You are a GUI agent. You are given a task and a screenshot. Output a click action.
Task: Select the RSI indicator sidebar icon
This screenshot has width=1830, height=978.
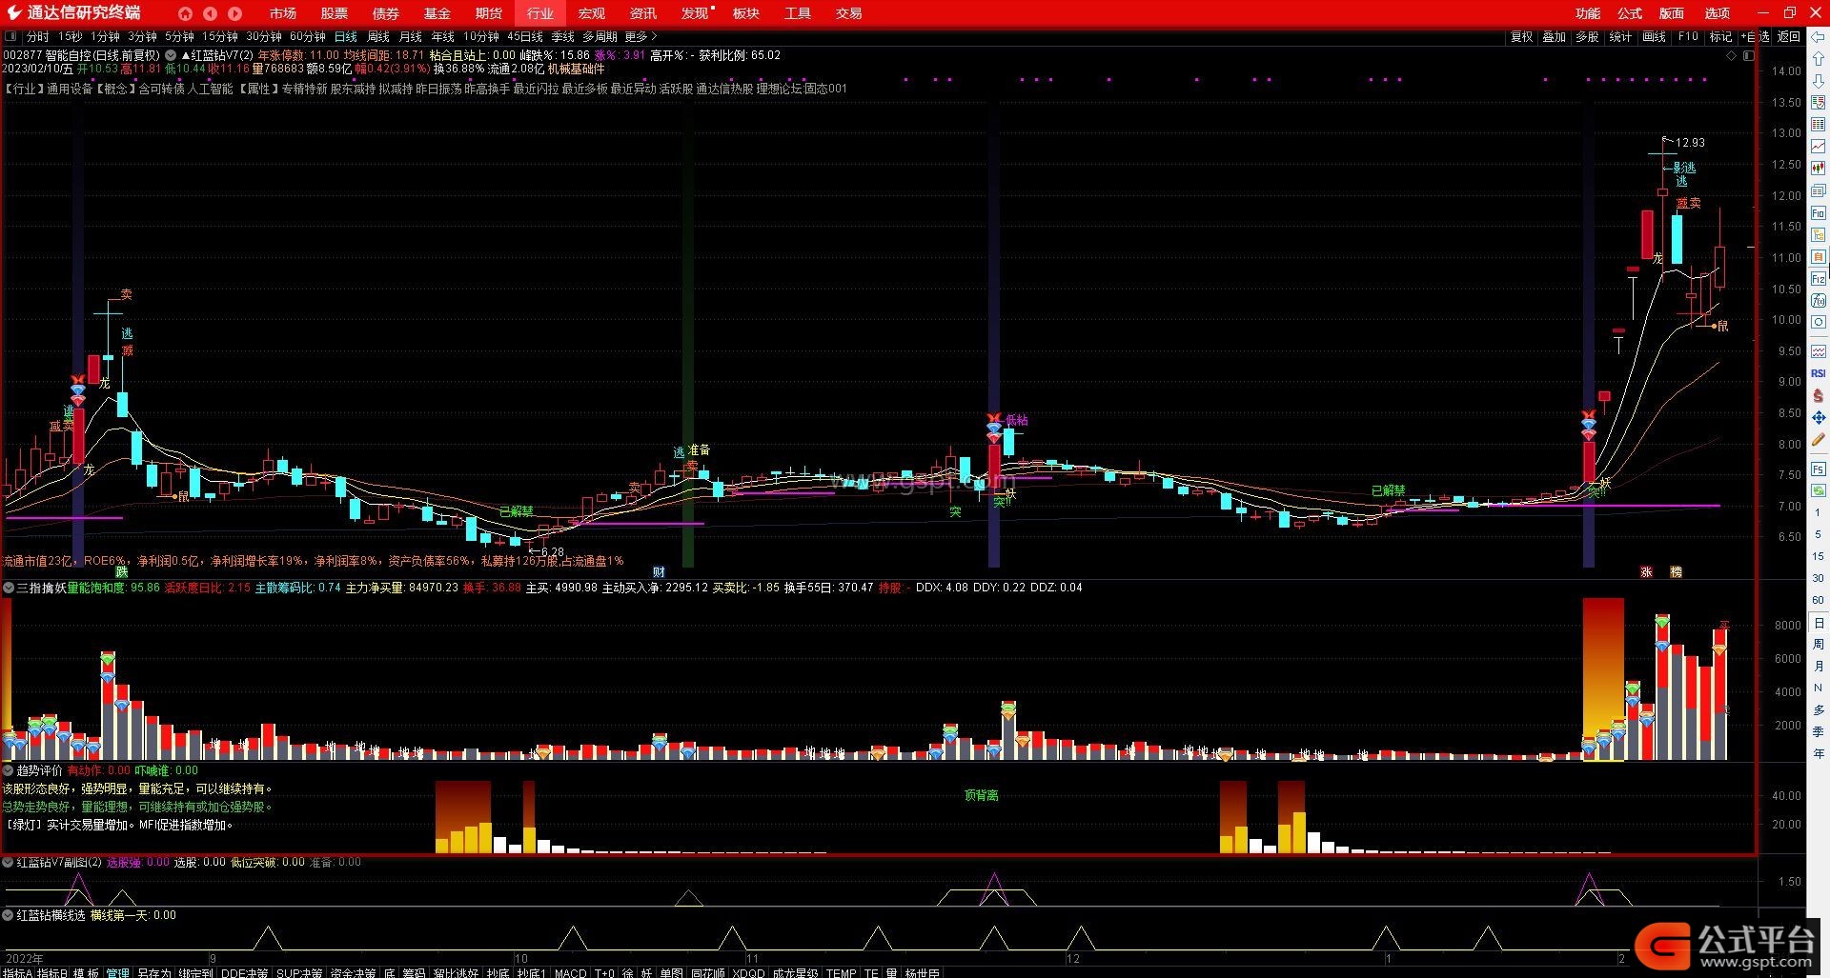[1819, 373]
